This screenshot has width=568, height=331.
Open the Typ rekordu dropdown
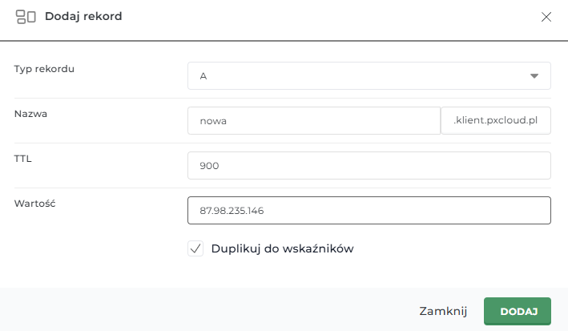pos(369,76)
